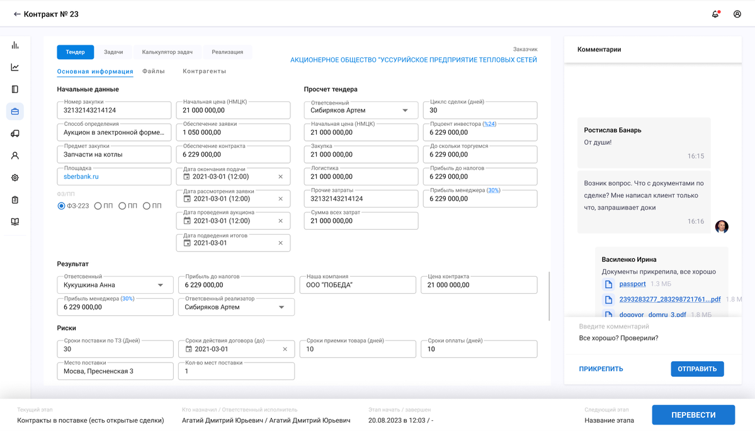Screen dimensions: 755x431
Task: Click the ПРИКРЕПИТЬ attach button
Action: (x=601, y=369)
